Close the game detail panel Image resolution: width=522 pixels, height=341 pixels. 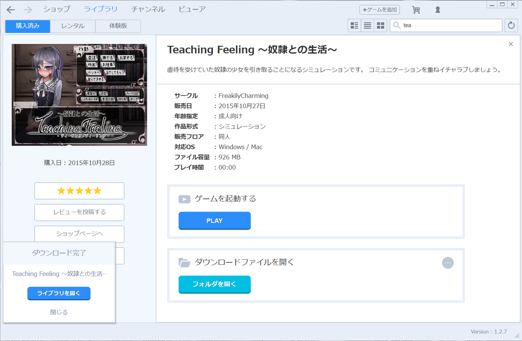point(511,44)
